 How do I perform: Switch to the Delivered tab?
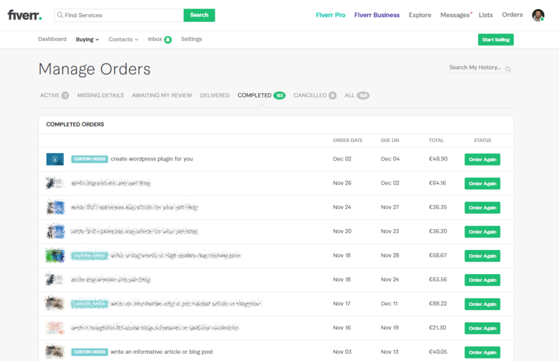[215, 96]
